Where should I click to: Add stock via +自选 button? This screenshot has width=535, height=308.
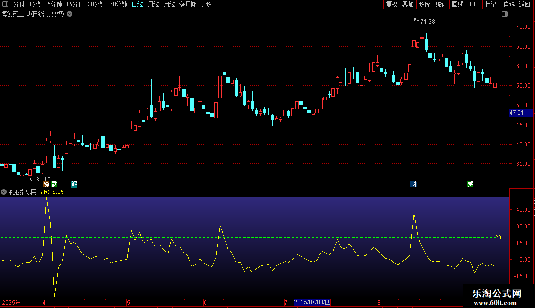pos(508,4)
